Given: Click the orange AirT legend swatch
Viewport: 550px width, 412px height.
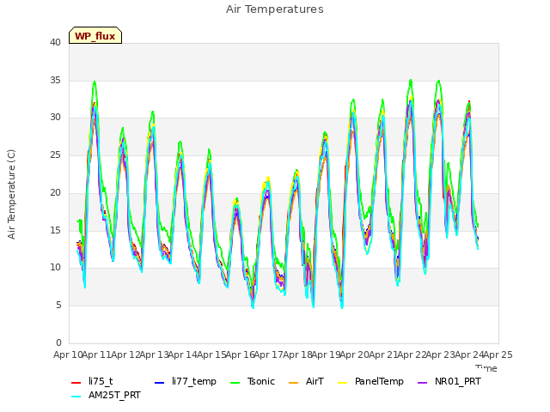Looking at the screenshot, I should point(293,383).
